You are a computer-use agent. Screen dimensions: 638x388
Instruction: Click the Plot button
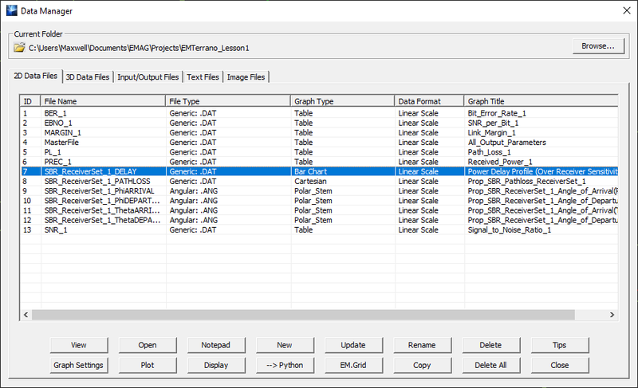(148, 365)
